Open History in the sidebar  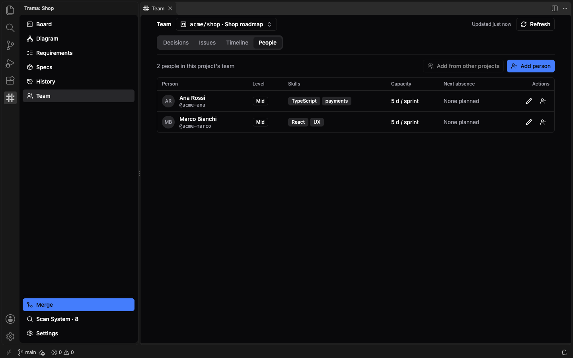78,82
